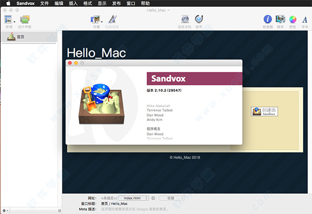Open Set Up Host (设定主机) globe icon
Viewport: 312px width, 214px height.
tap(185, 20)
